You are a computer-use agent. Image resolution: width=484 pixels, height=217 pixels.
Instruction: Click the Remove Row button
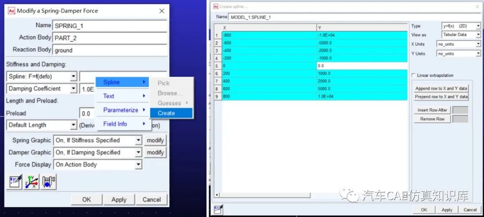[432, 119]
